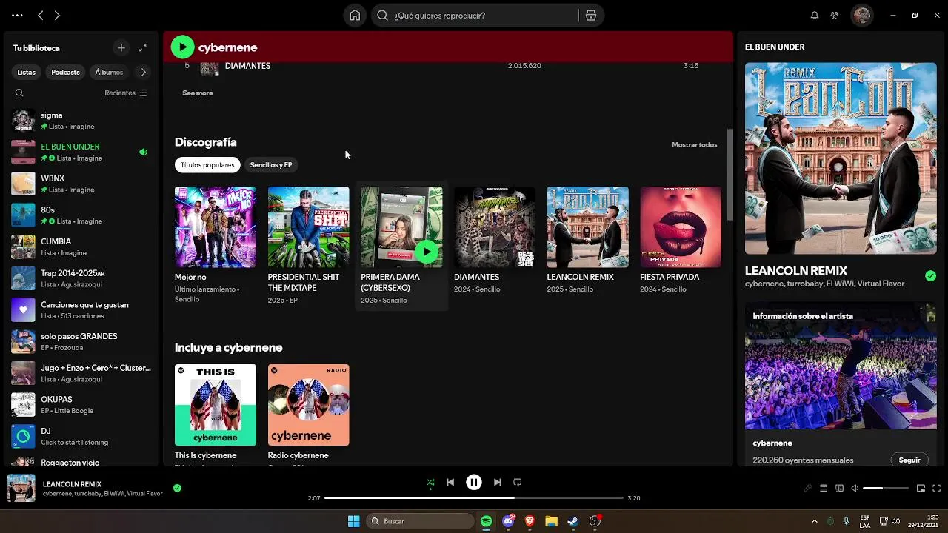Open WBNX playlist in library
948x533 pixels.
[x=80, y=184]
